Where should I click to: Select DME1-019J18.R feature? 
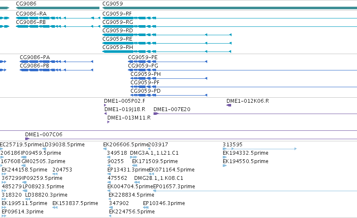(x=125, y=109)
